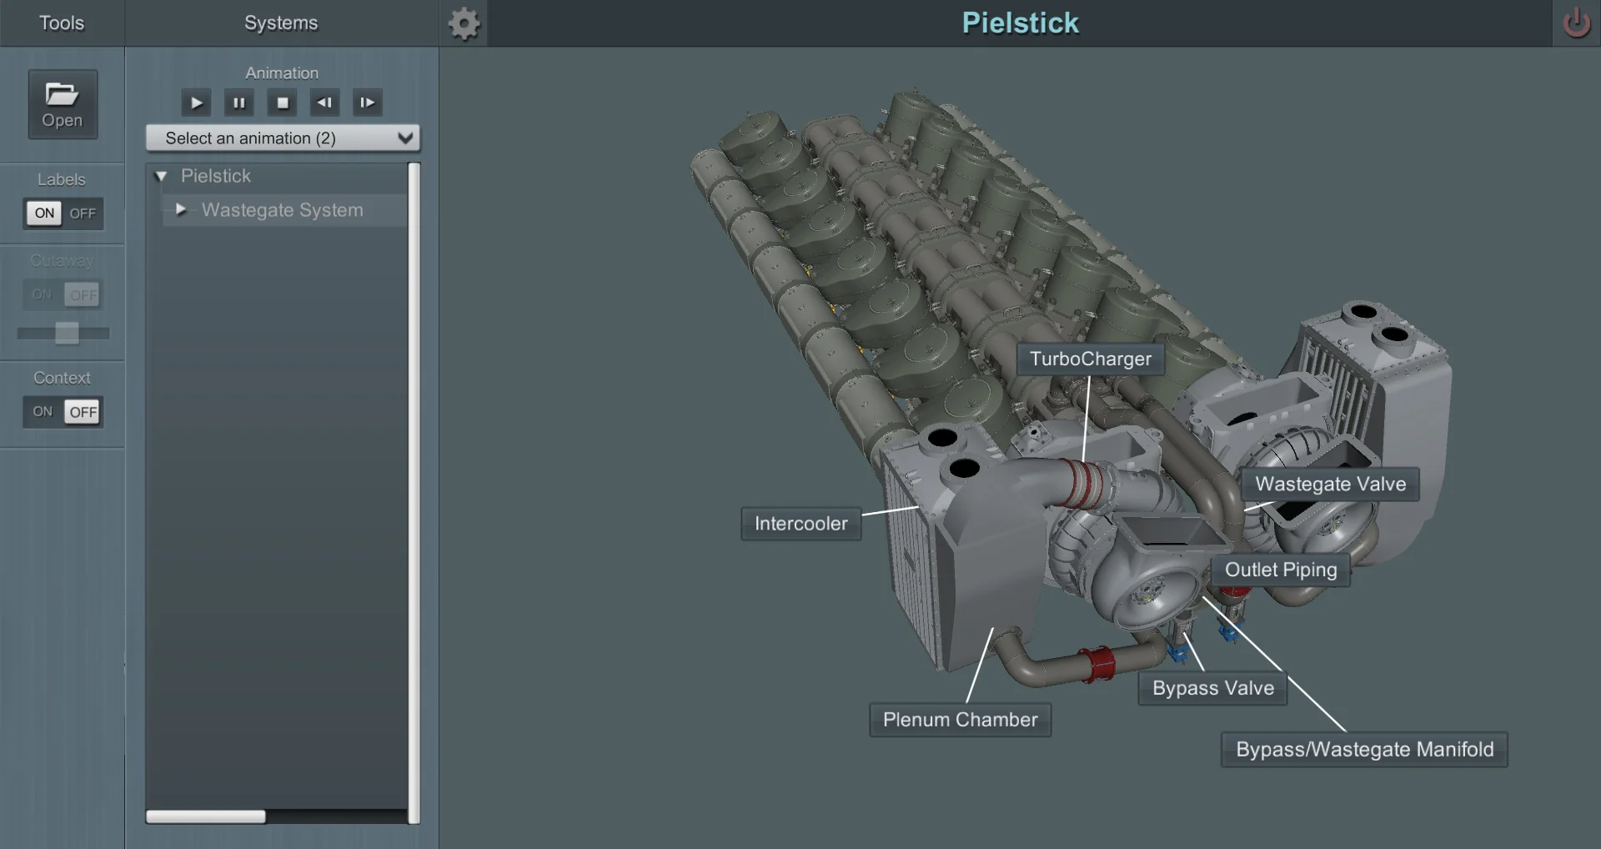This screenshot has height=849, width=1601.
Task: Select the Wastegate System tree item
Action: point(282,210)
